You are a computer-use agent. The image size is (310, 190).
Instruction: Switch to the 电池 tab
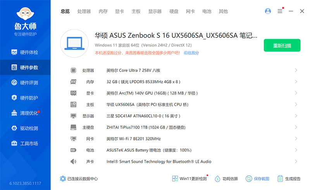[207, 12]
